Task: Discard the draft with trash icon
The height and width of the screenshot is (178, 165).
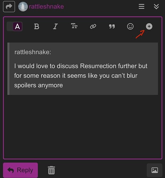Action: point(51,170)
